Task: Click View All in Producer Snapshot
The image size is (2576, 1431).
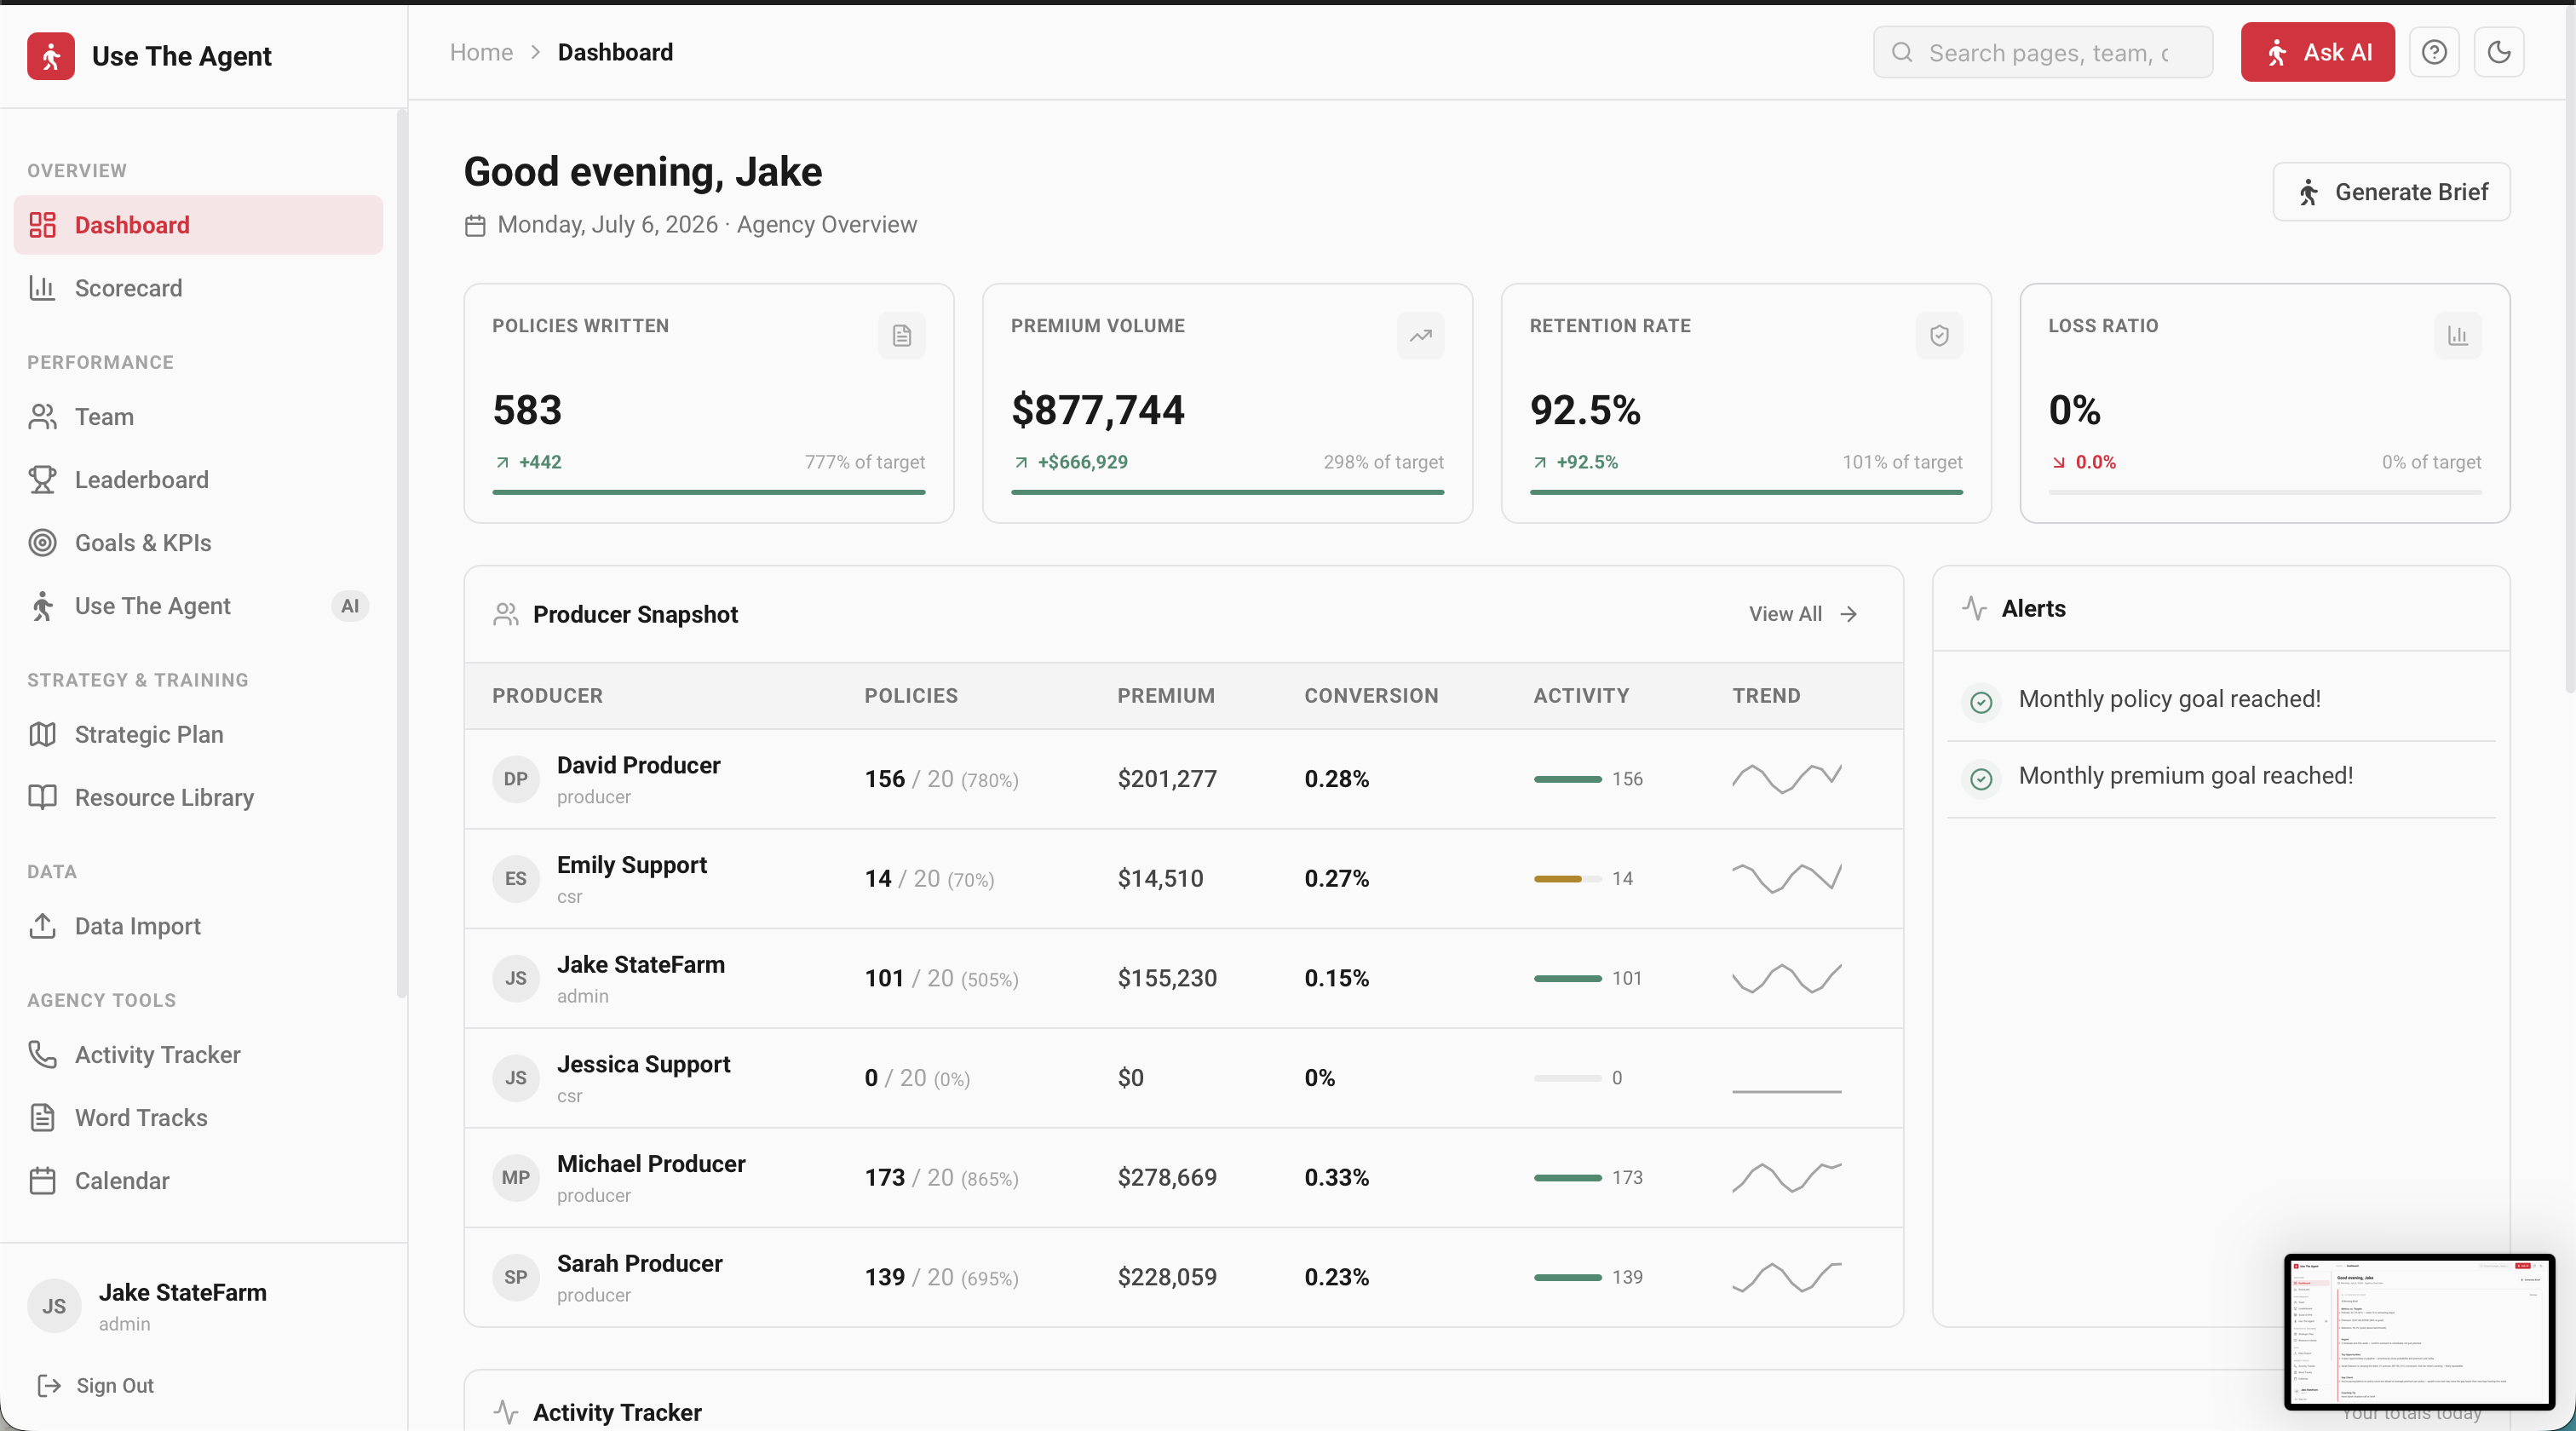Action: click(1803, 614)
